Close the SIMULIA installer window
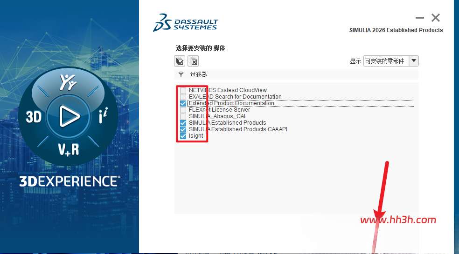The image size is (459, 254). tap(436, 18)
